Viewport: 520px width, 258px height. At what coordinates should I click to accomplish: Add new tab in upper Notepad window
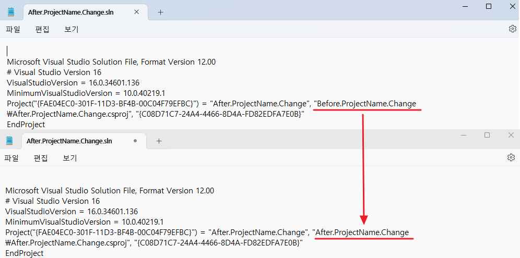click(x=160, y=13)
